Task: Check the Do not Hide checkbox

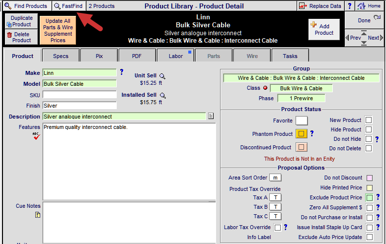Action: (x=369, y=139)
